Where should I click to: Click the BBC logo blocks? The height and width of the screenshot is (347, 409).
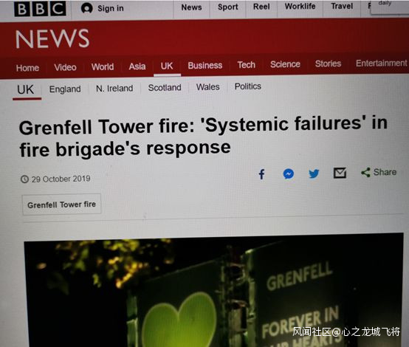pos(40,9)
